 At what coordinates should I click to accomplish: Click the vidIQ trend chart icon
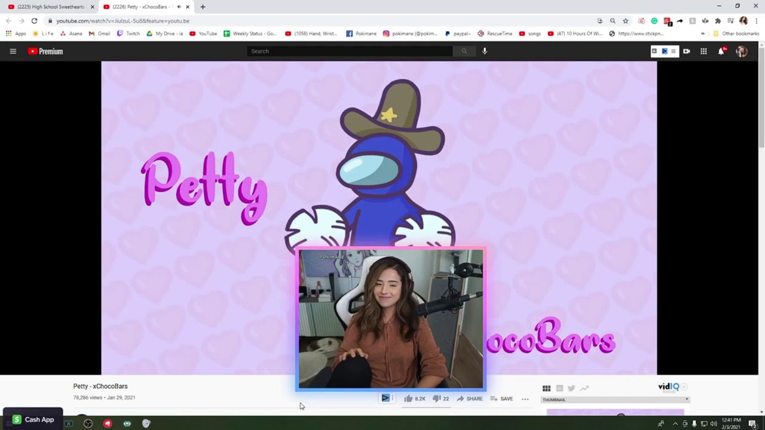(584, 388)
